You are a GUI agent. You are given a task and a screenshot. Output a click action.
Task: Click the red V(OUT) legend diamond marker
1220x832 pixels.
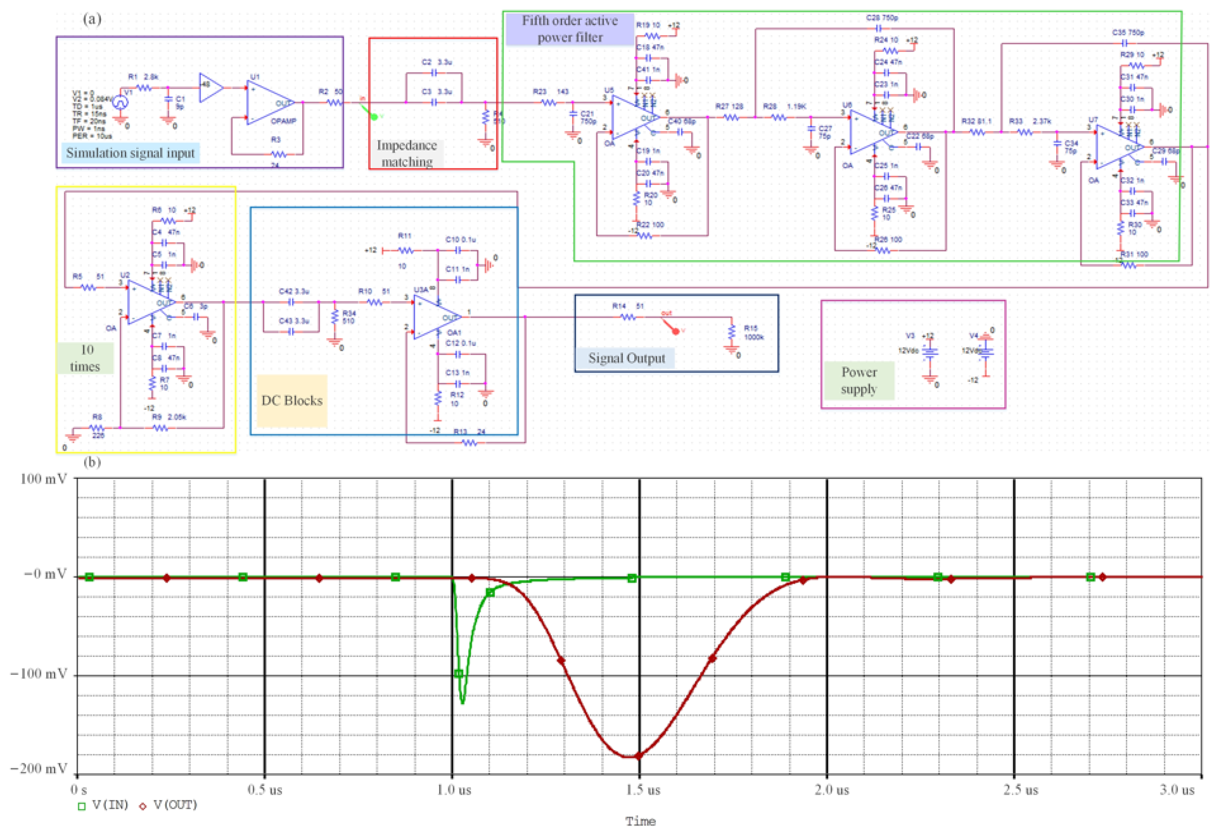point(142,806)
